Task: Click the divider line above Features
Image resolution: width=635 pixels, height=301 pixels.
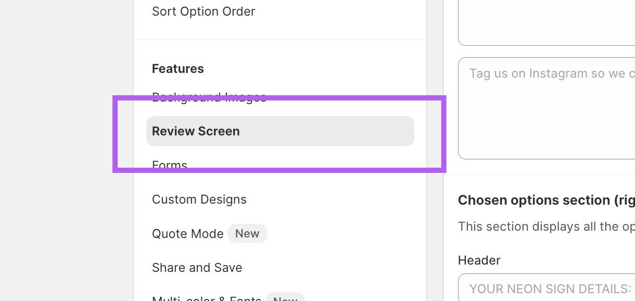Action: pos(280,40)
